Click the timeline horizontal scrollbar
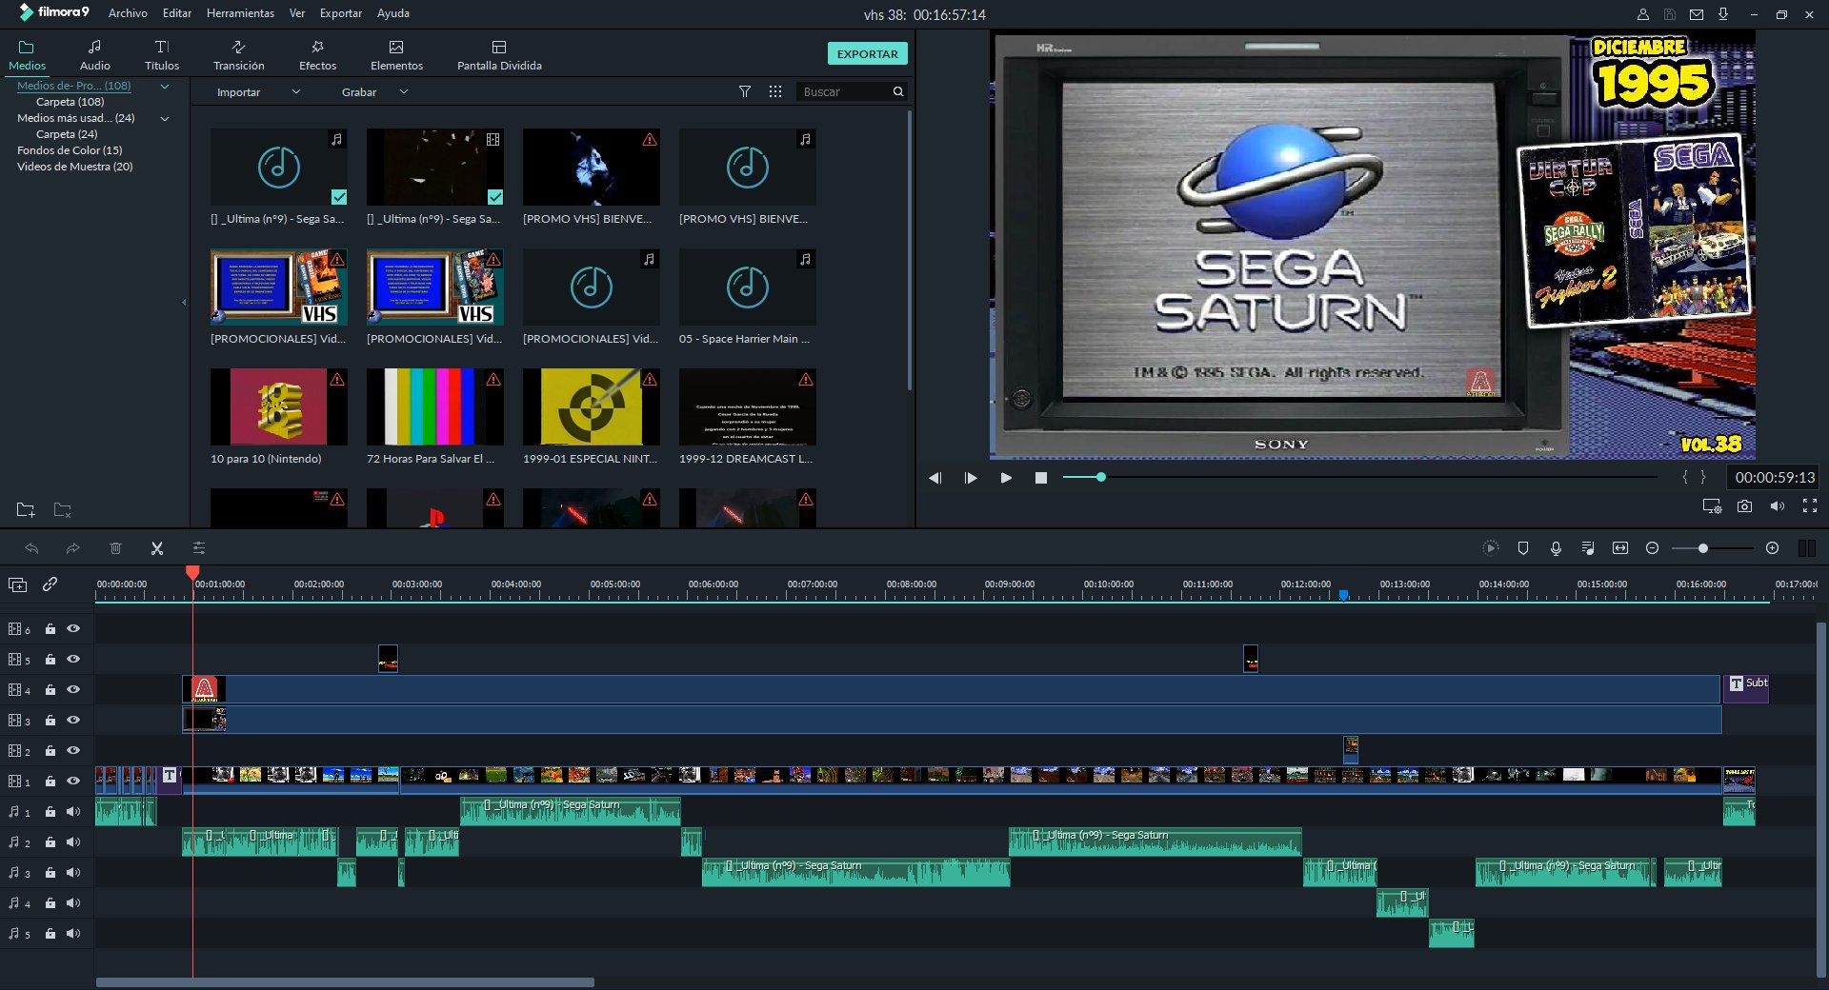Viewport: 1829px width, 990px height. coord(345,982)
